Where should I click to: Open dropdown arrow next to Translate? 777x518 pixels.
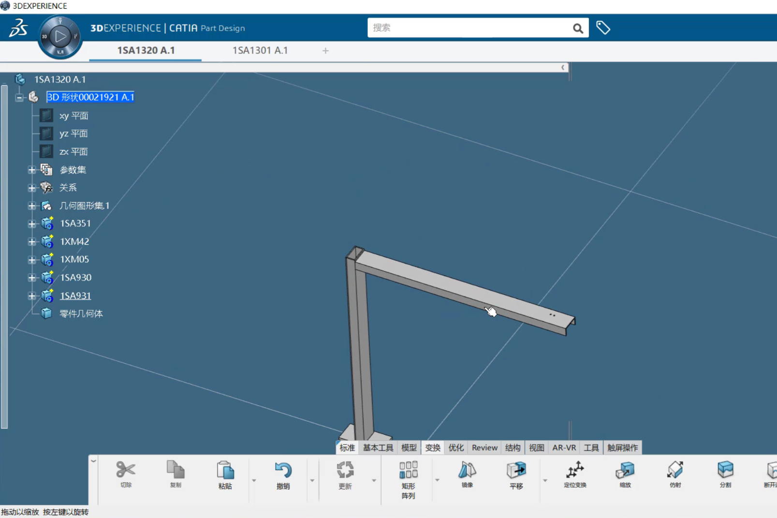545,480
